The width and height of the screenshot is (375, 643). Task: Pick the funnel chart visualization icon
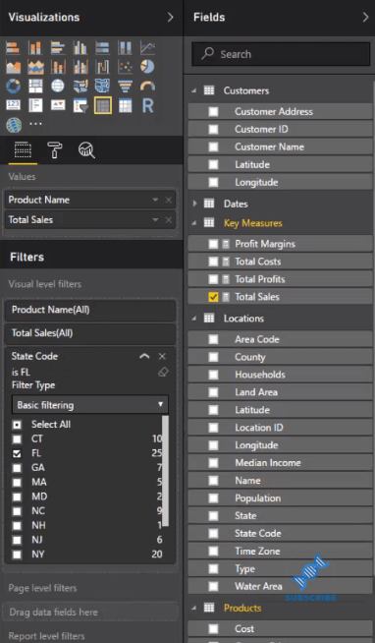pos(125,87)
